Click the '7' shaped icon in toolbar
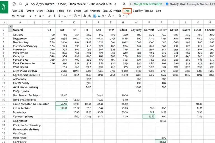 (x=35, y=16)
